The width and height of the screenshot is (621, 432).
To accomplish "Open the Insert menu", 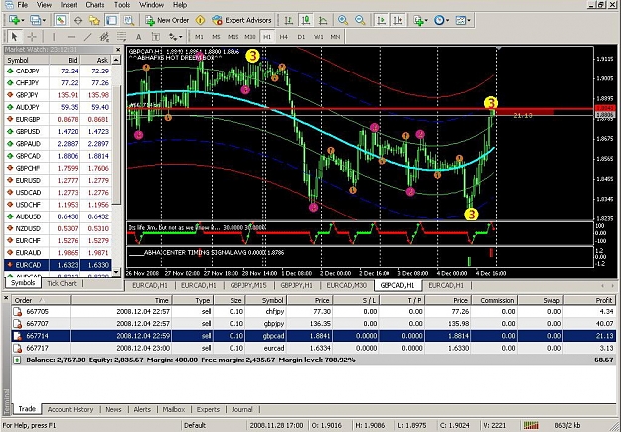I will [69, 5].
